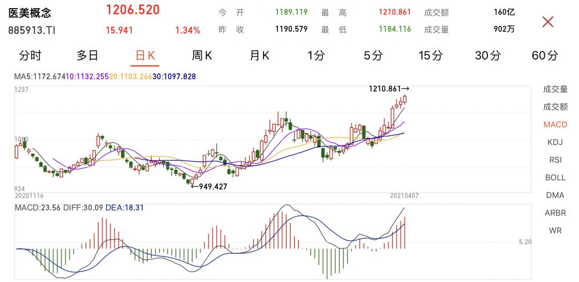The height and width of the screenshot is (282, 579).
Task: Select the 30分 chart tab
Action: click(488, 55)
